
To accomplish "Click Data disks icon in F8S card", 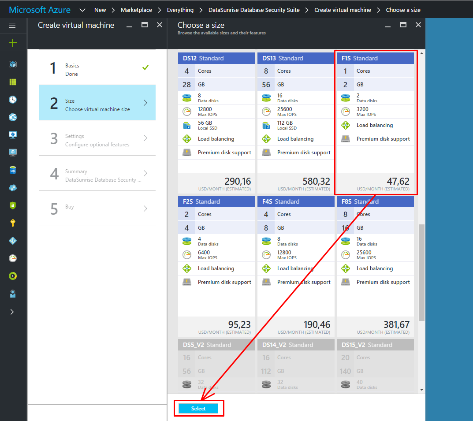I will (346, 241).
